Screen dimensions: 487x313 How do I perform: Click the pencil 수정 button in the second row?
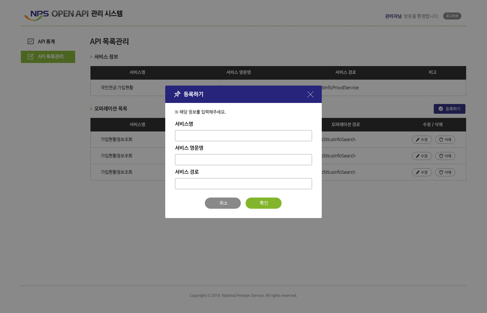tap(422, 156)
